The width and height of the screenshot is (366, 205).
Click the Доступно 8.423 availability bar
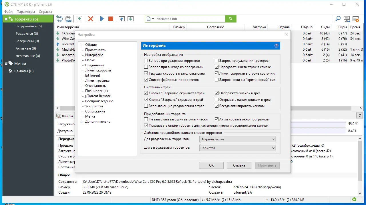[x=318, y=131]
